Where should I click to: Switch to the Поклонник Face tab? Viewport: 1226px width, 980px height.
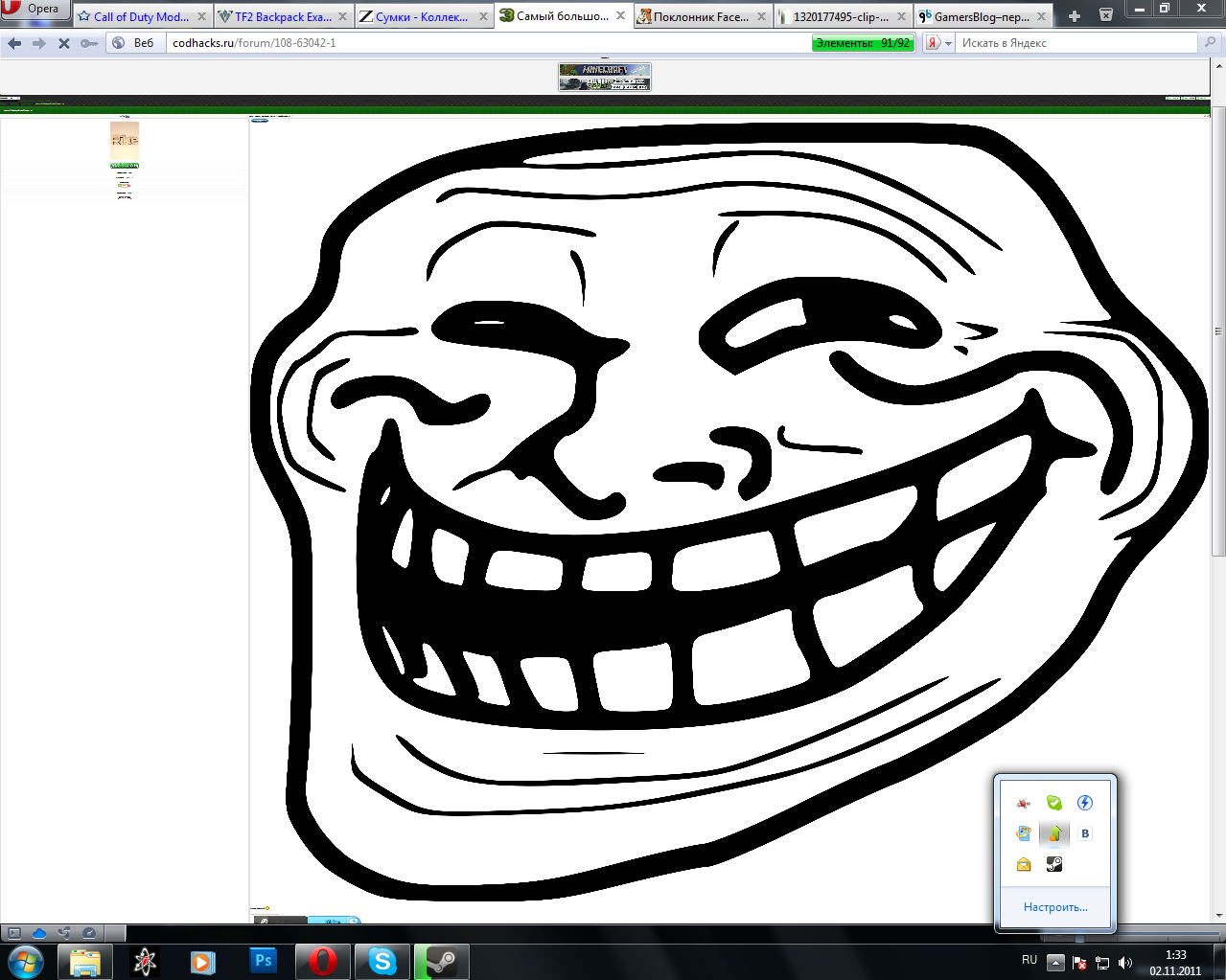[x=703, y=16]
